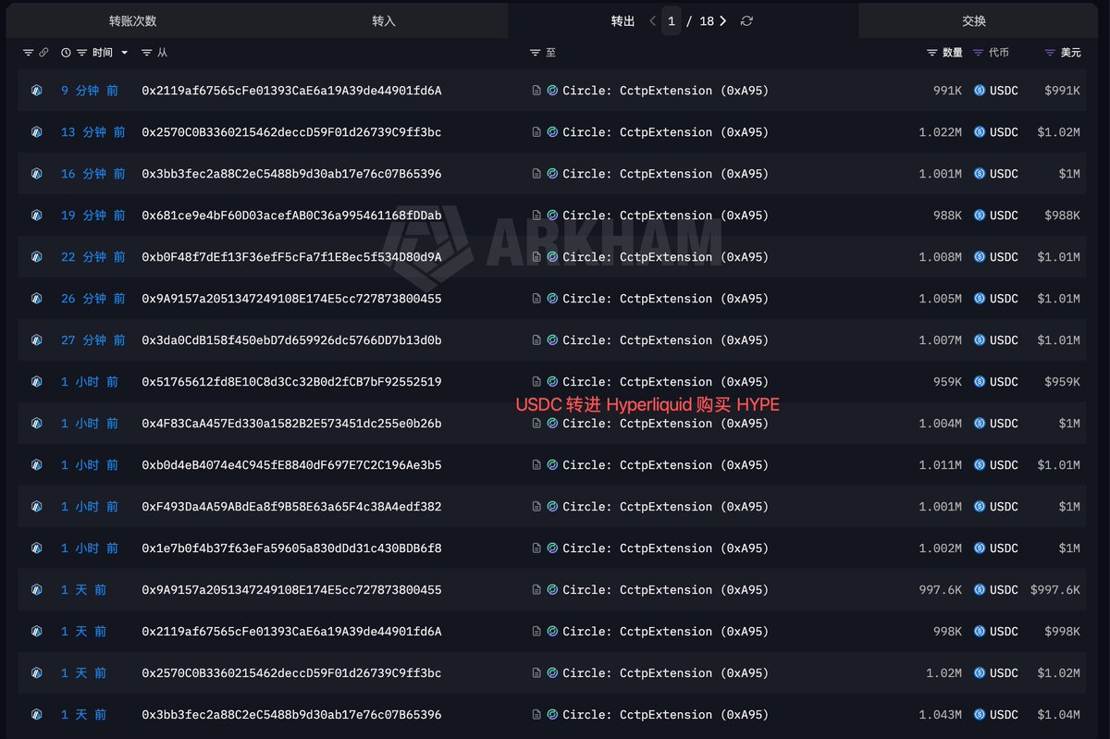Click the filter icon next to 数量

pos(931,53)
